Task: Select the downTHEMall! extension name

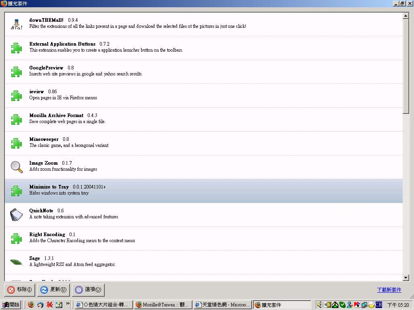Action: coord(46,20)
